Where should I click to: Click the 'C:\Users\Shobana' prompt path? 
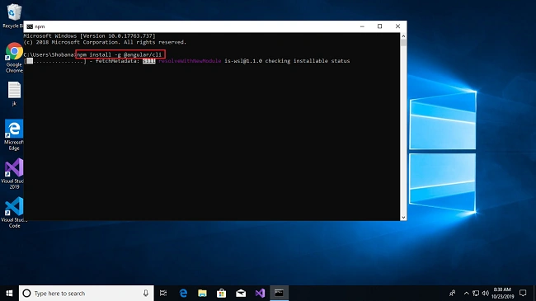tap(49, 54)
